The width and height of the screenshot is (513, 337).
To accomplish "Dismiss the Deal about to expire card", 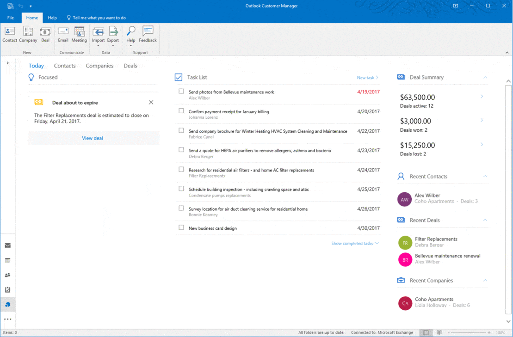I will pyautogui.click(x=151, y=102).
